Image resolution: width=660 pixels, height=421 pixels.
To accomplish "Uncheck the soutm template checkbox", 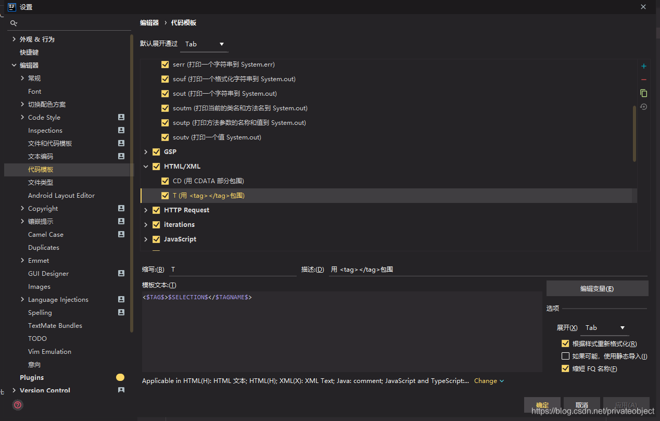I will point(165,108).
